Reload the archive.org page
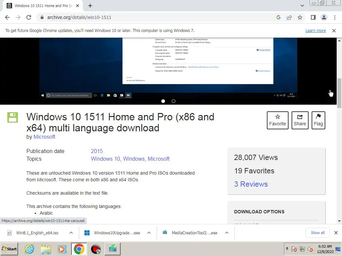342x256 pixels. click(x=29, y=17)
